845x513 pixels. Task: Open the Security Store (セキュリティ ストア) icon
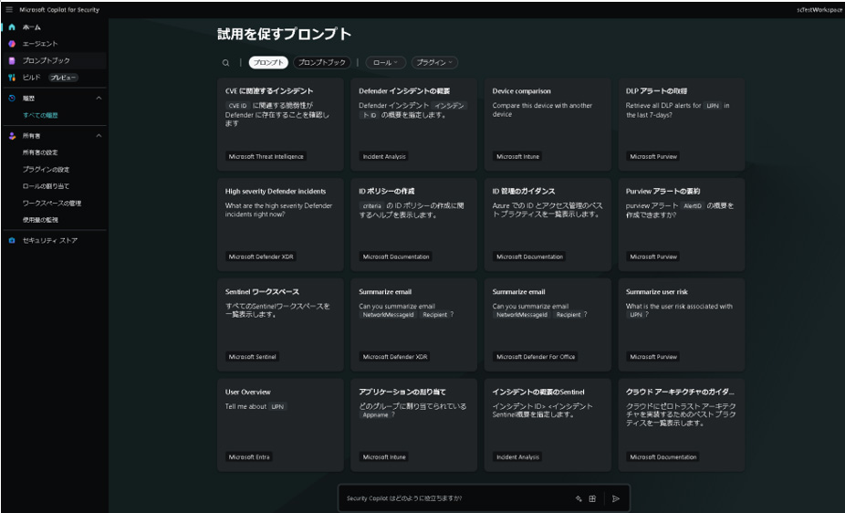(x=12, y=240)
